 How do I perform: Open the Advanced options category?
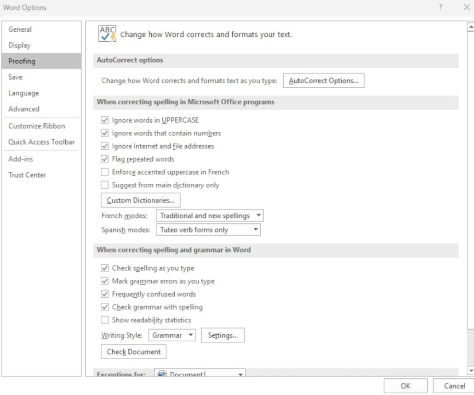41,109
